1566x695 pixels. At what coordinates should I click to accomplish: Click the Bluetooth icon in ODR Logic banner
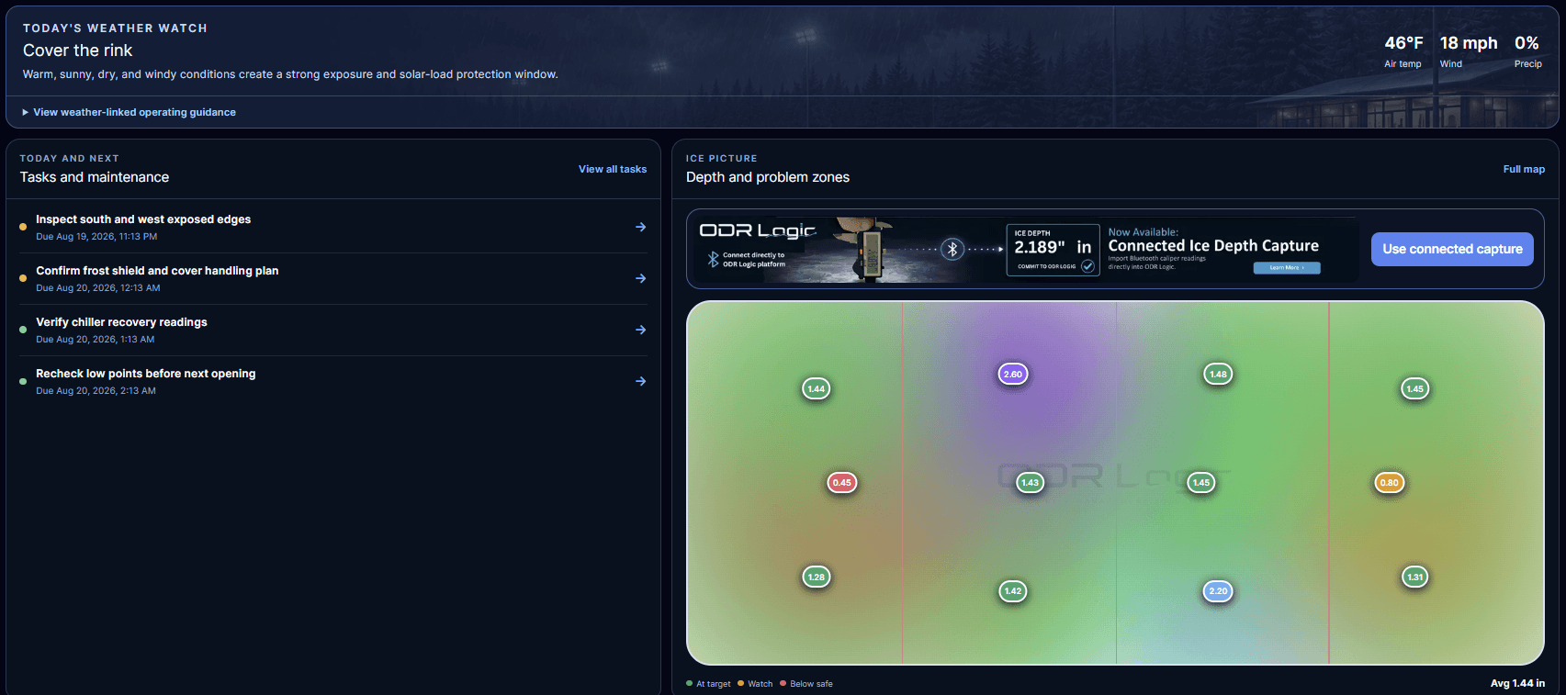coord(952,249)
